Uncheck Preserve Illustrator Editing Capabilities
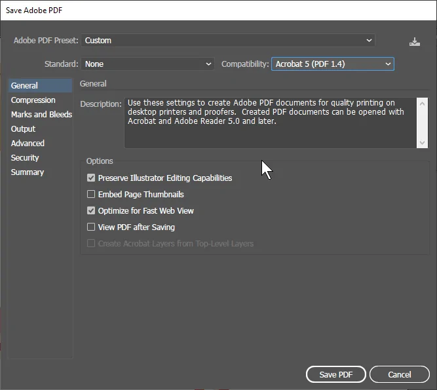 click(x=92, y=178)
